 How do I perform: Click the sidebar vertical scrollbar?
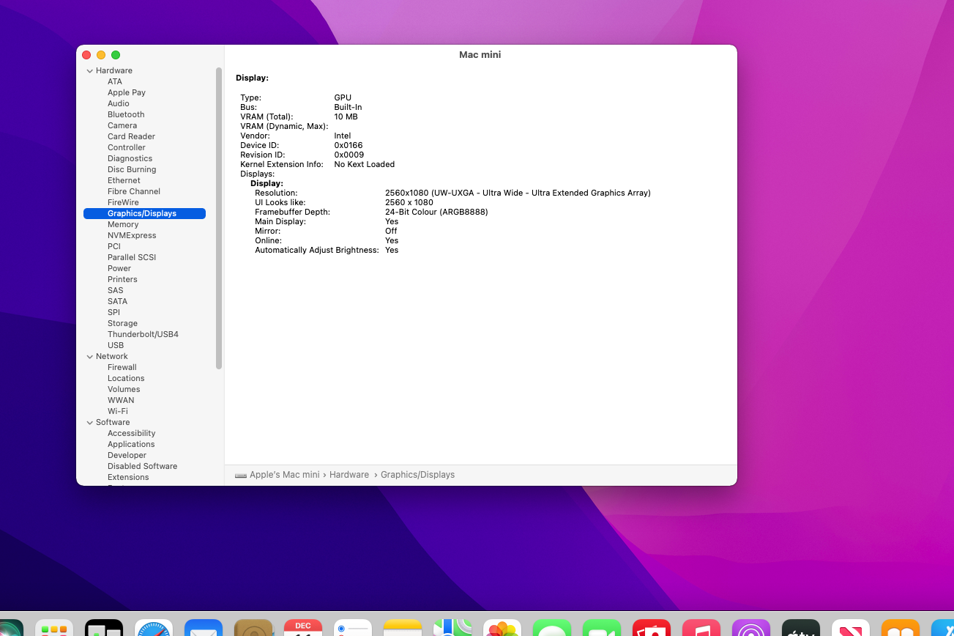[219, 220]
